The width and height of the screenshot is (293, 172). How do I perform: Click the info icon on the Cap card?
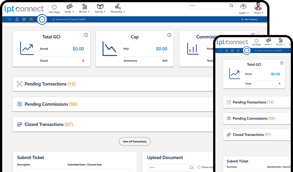(169, 35)
